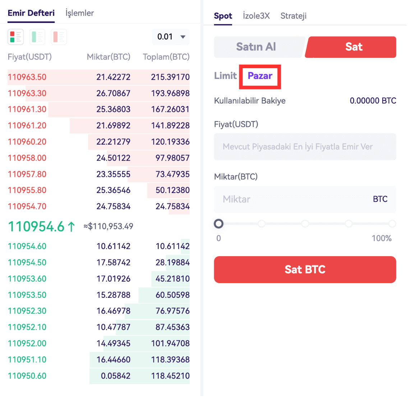Screen dimensions: 411x399
Task: Click the slider handle at 0
Action: (218, 224)
